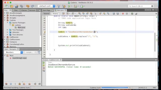Toggle Show Fields filter in Navigator
161x90 pixels.
[11, 84]
